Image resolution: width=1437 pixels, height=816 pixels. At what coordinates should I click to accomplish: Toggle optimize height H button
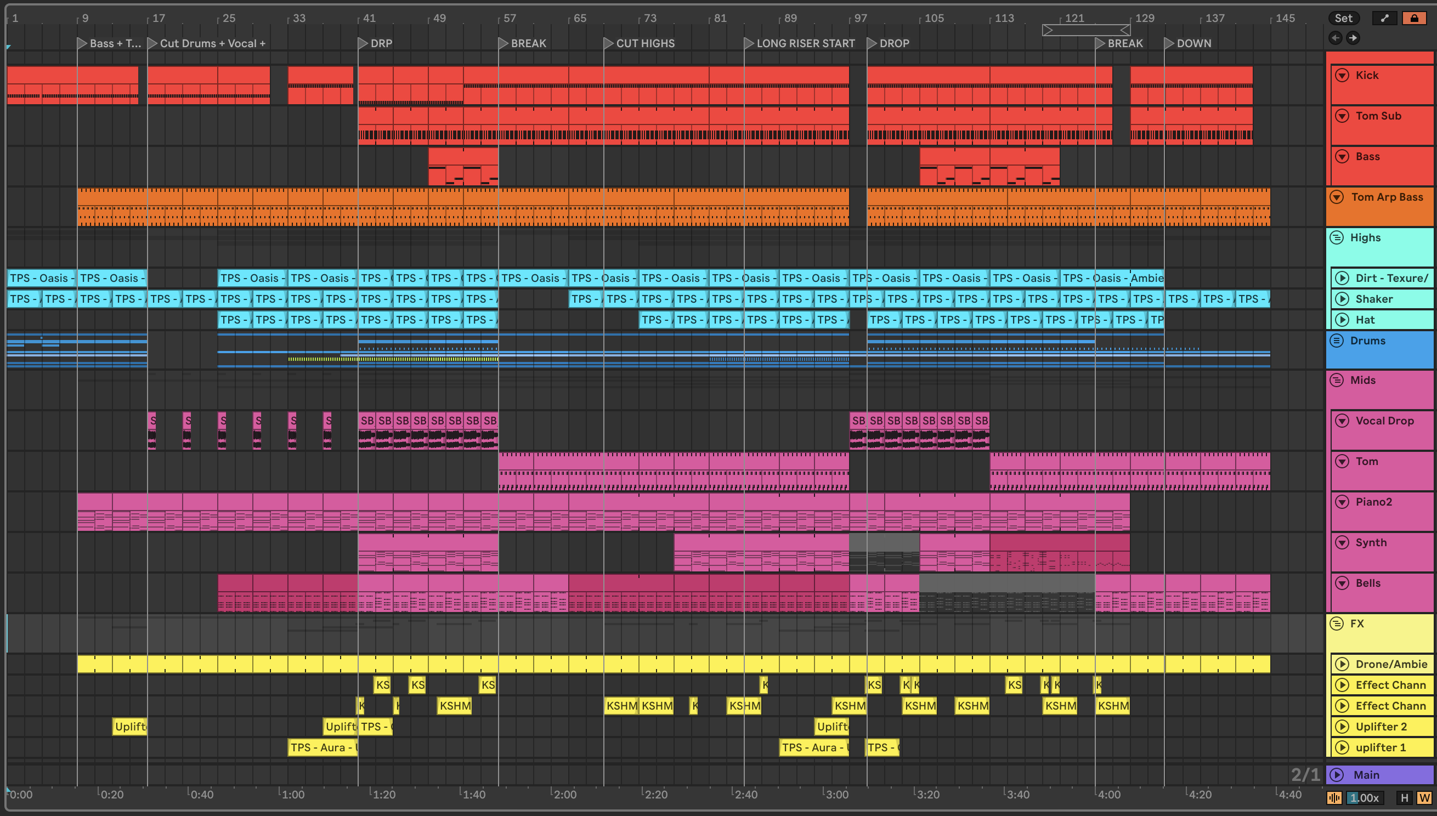pyautogui.click(x=1404, y=797)
